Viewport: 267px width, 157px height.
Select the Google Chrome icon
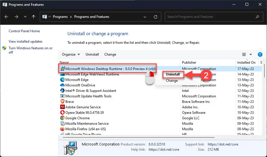[x=63, y=118]
